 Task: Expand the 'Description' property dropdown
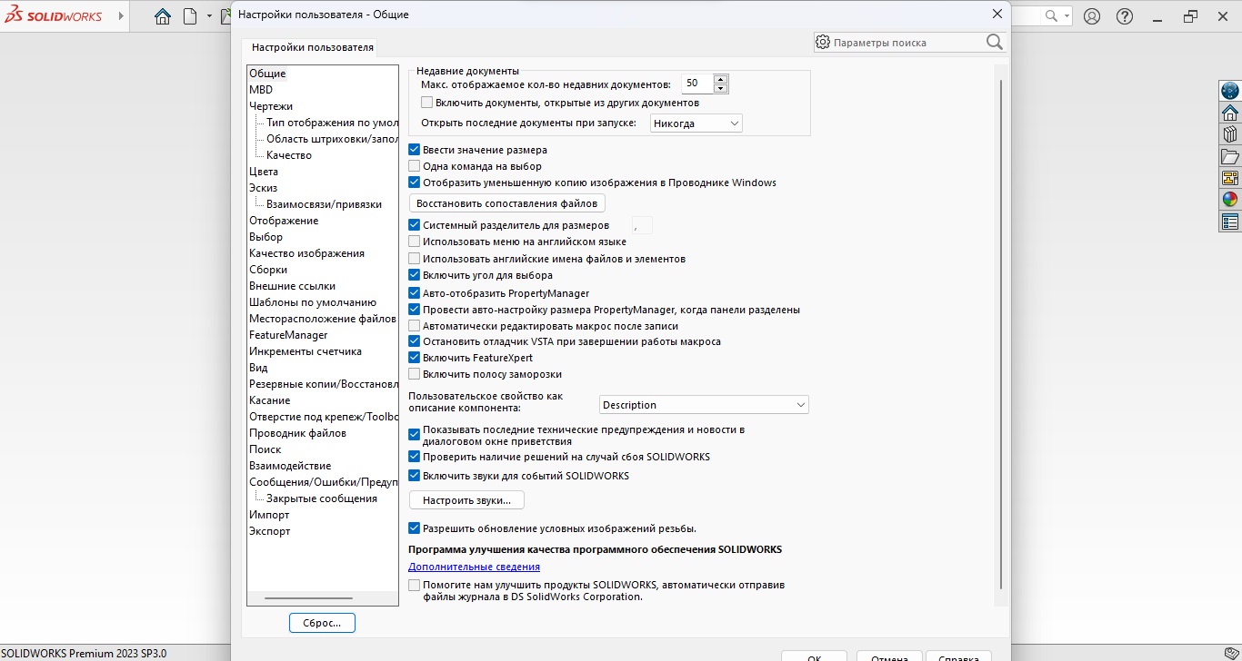click(704, 405)
